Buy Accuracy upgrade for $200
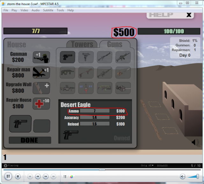204x184 pixels. pos(120,117)
